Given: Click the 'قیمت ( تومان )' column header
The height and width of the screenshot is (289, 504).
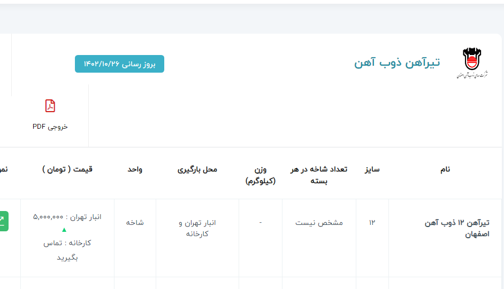Looking at the screenshot, I should click(67, 169).
